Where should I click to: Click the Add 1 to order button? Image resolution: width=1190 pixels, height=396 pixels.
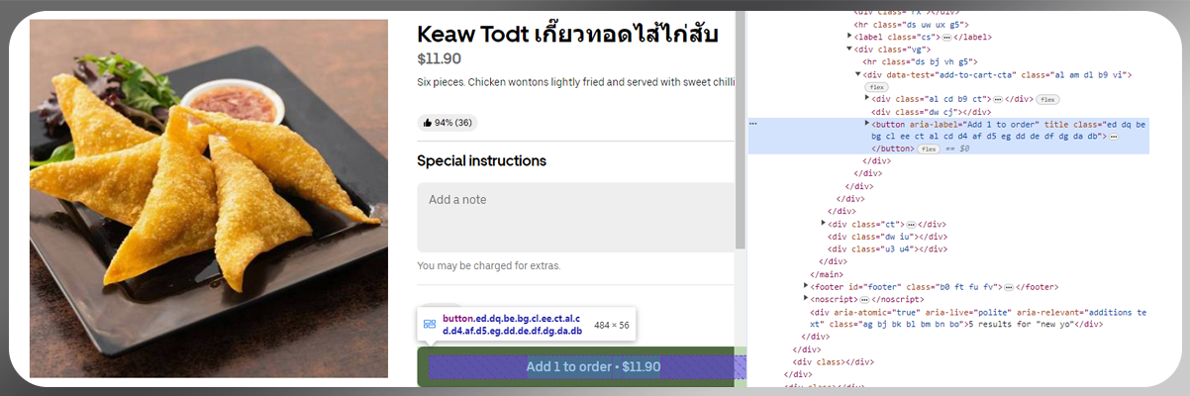(581, 366)
